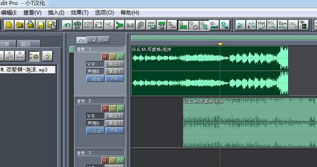Enable envelope editing with the connected squares icon
Screen dimensions: 317x167
[293, 25]
